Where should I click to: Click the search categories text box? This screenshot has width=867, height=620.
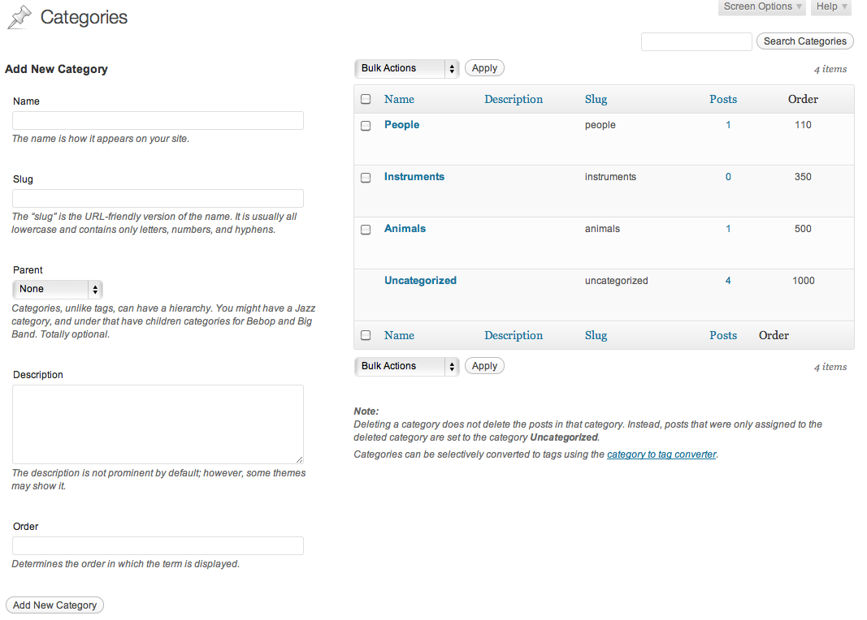pyautogui.click(x=696, y=41)
